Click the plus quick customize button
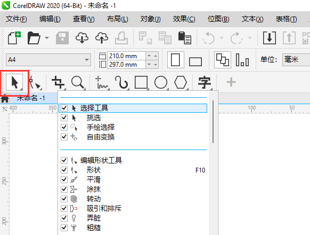The image size is (310, 235). click(x=231, y=82)
